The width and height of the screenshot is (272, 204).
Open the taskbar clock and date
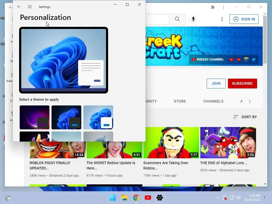[x=252, y=198]
